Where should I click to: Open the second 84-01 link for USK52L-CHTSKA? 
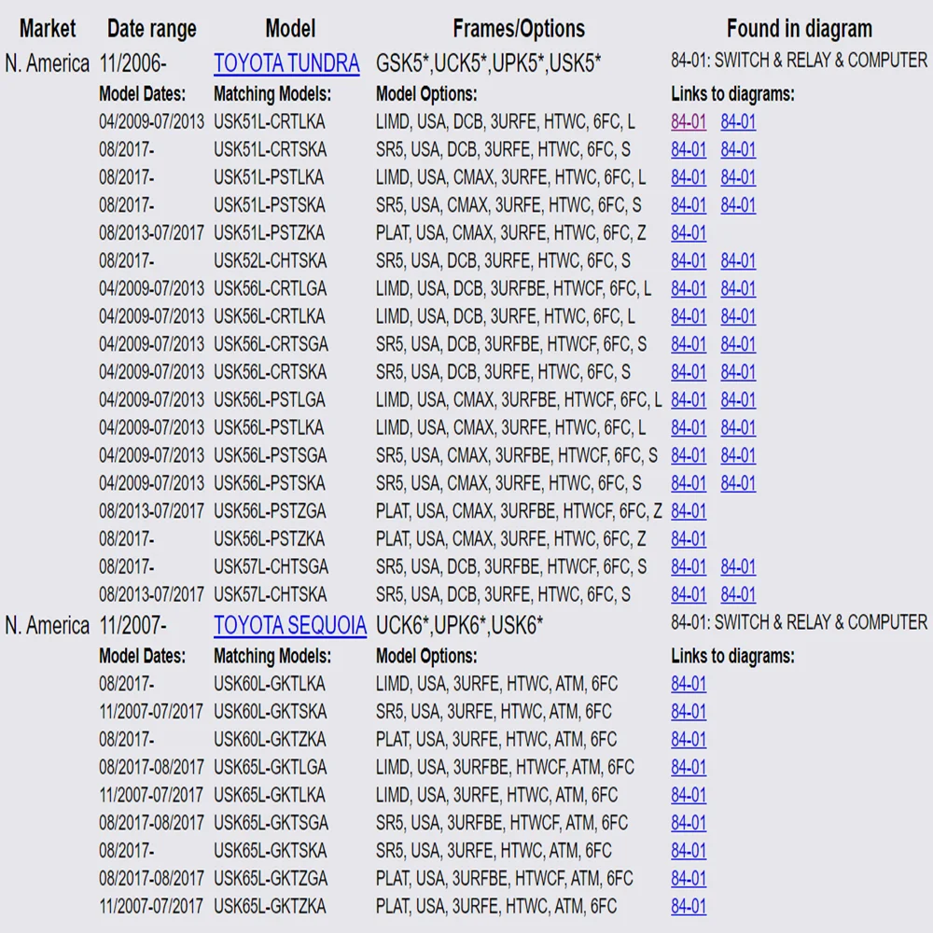coord(738,260)
